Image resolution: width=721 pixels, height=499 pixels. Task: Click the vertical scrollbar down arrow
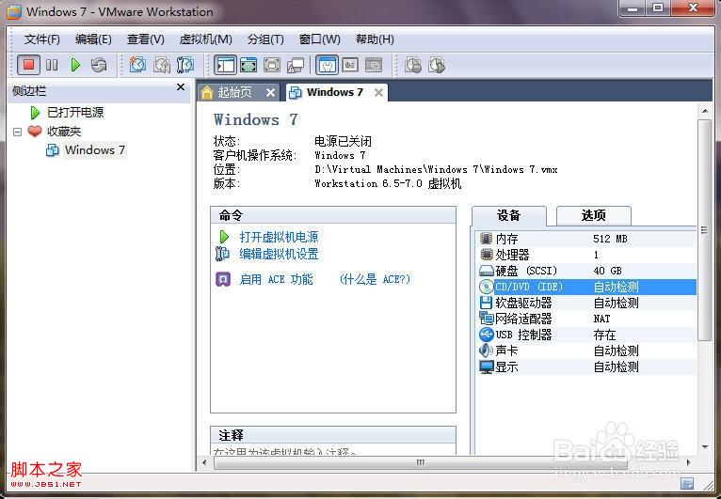(x=705, y=447)
